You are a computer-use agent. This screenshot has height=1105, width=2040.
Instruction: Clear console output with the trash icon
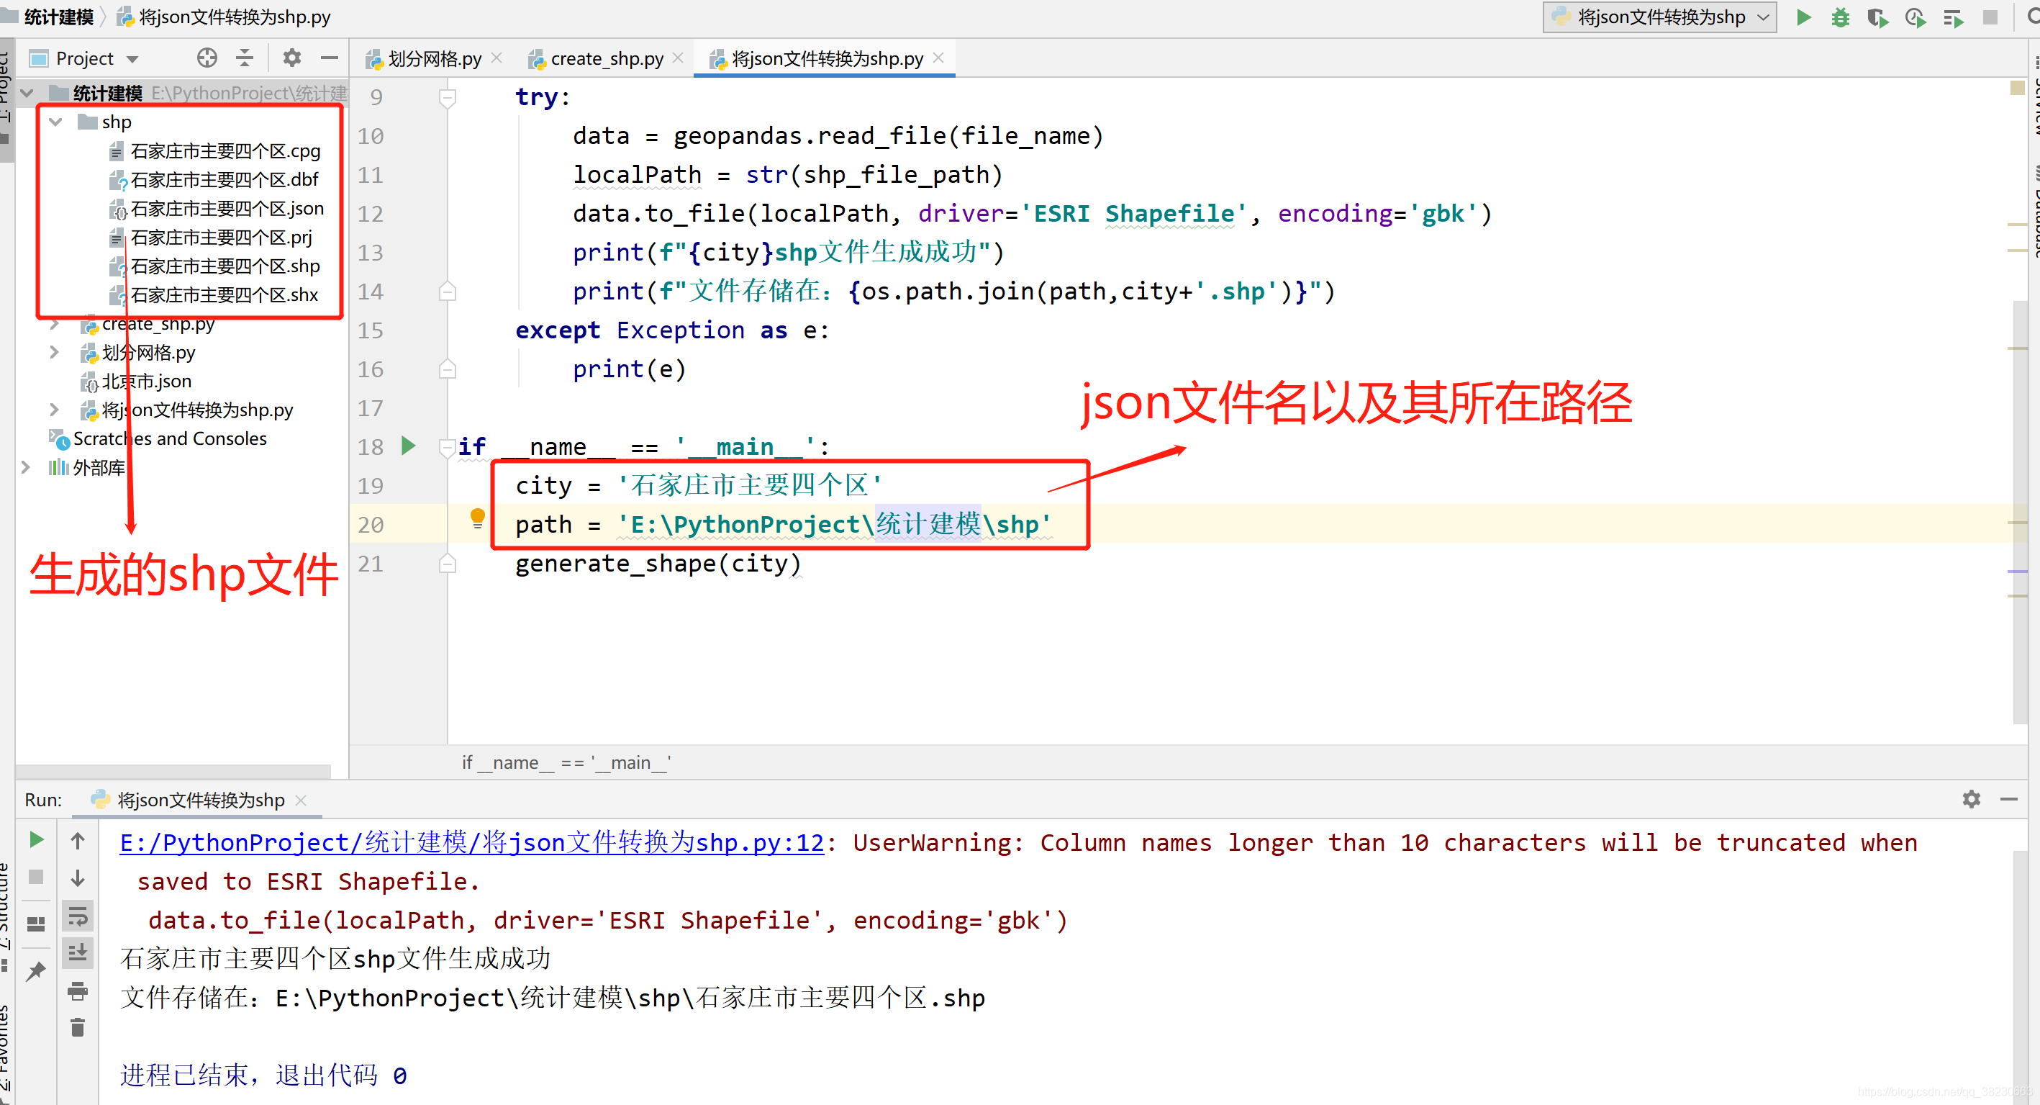78,1027
